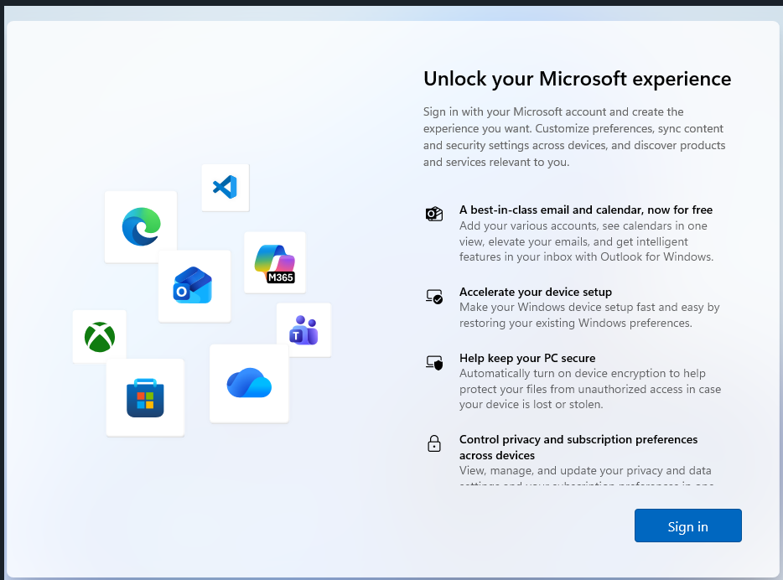This screenshot has height=580, width=783.
Task: Click the email and calendar feature icon
Action: 433,215
